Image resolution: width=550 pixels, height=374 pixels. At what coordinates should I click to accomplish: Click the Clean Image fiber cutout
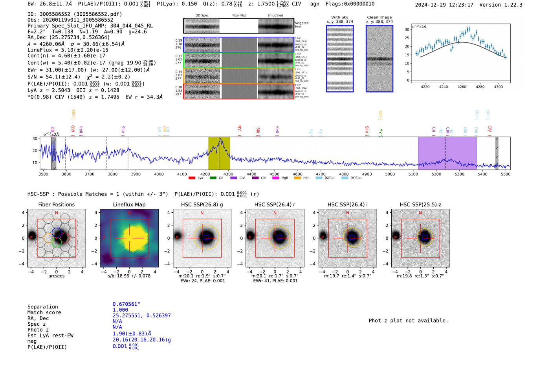click(x=379, y=58)
